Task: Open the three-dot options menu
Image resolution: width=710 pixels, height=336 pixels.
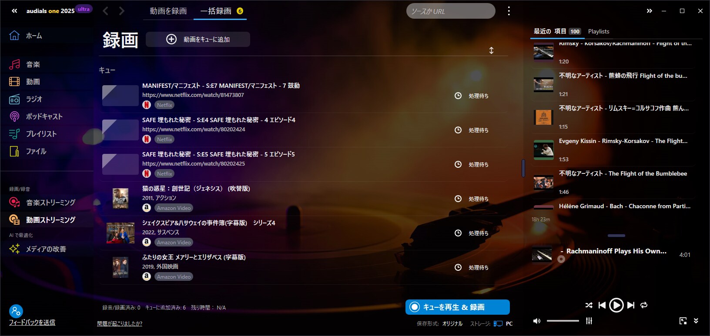Action: [509, 11]
